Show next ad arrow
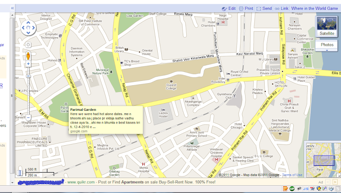This screenshot has width=341, height=193. 335,182
